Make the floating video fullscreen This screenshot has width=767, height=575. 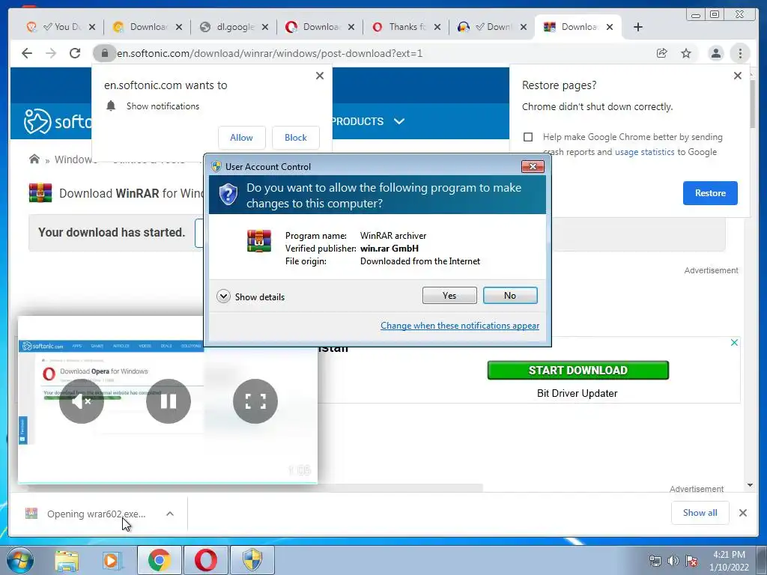255,401
